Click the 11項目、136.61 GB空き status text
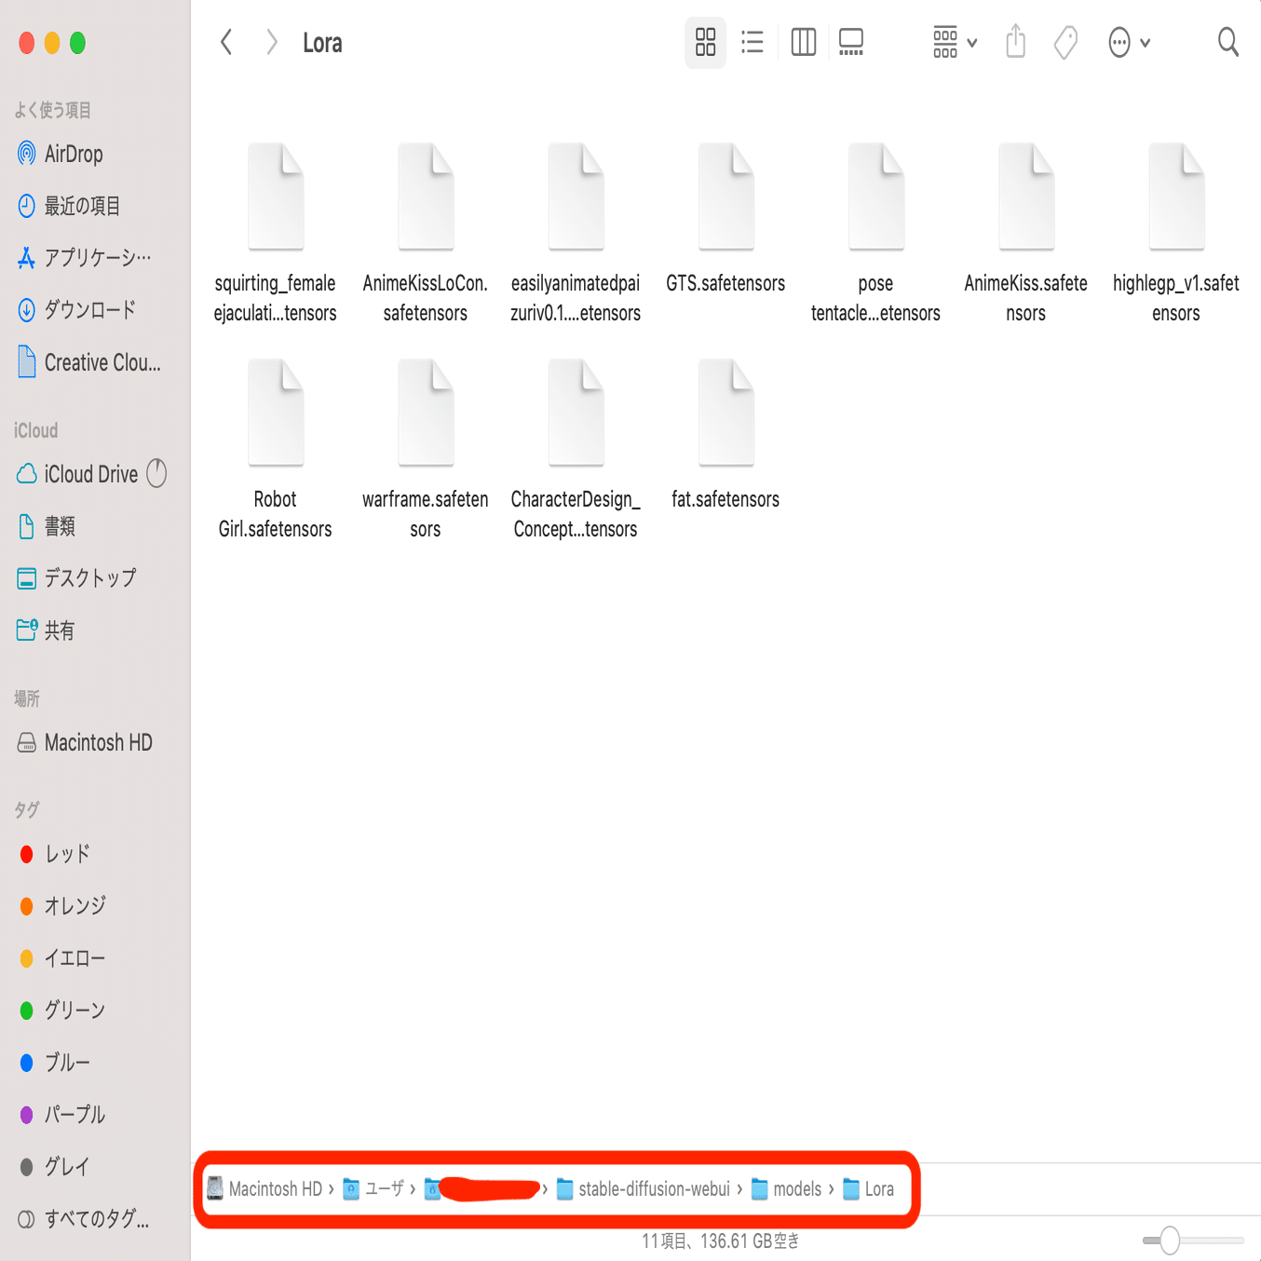The height and width of the screenshot is (1261, 1261). pyautogui.click(x=720, y=1241)
